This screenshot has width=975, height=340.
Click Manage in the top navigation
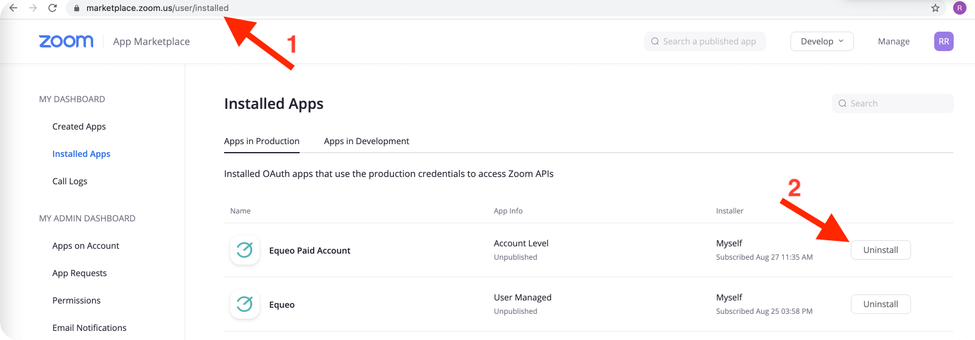[x=894, y=41]
